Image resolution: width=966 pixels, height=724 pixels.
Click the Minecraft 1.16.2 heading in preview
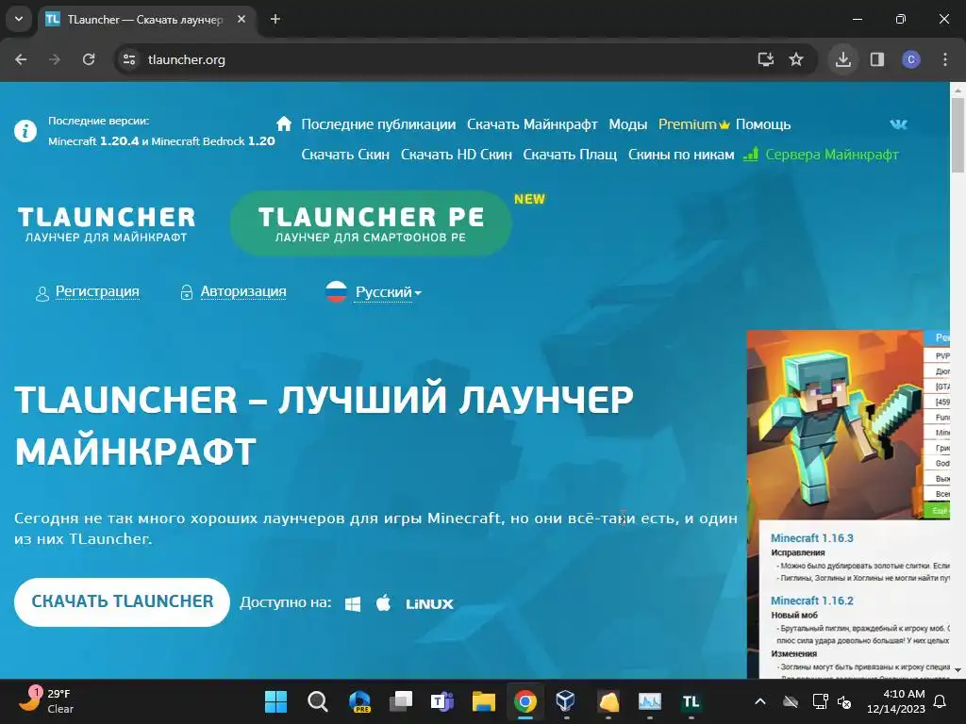coord(812,601)
